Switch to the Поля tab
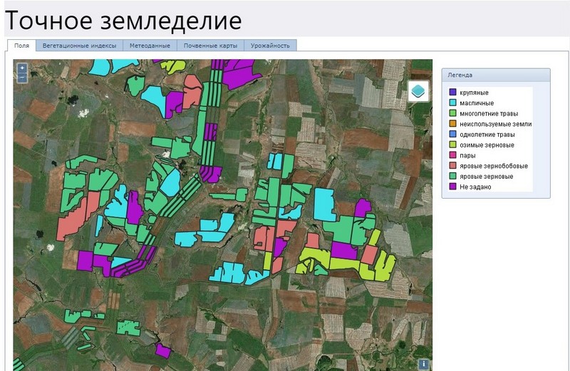 point(21,46)
